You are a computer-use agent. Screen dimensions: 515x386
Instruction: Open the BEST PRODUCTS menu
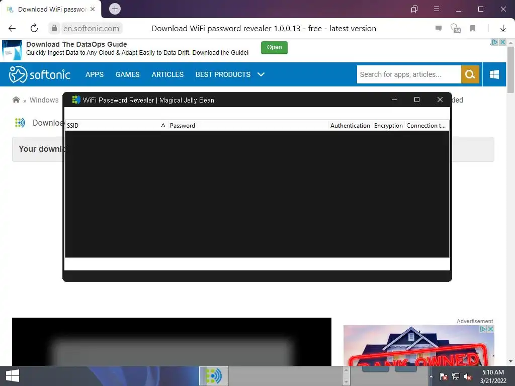pyautogui.click(x=223, y=74)
